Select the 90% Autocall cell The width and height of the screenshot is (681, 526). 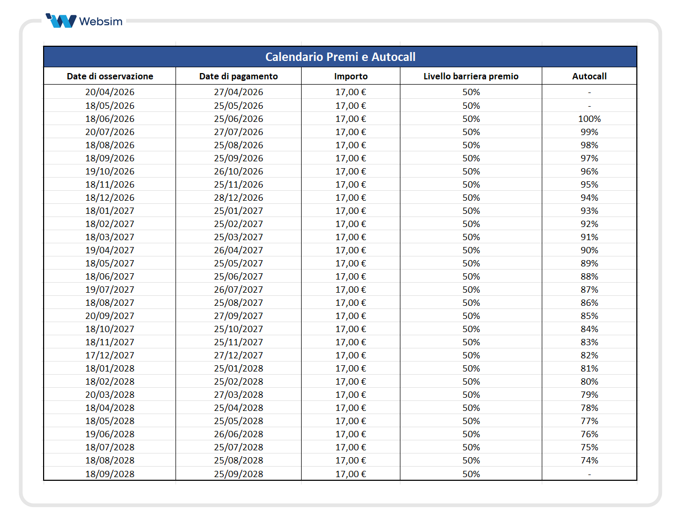(x=589, y=250)
